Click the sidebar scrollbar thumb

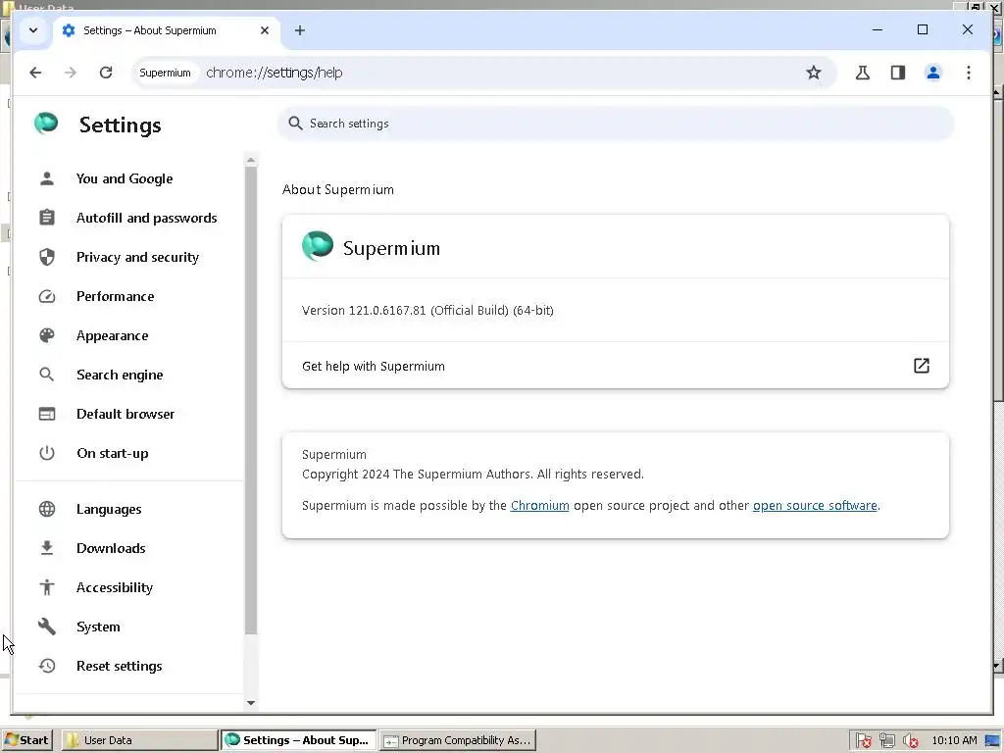pyautogui.click(x=251, y=400)
